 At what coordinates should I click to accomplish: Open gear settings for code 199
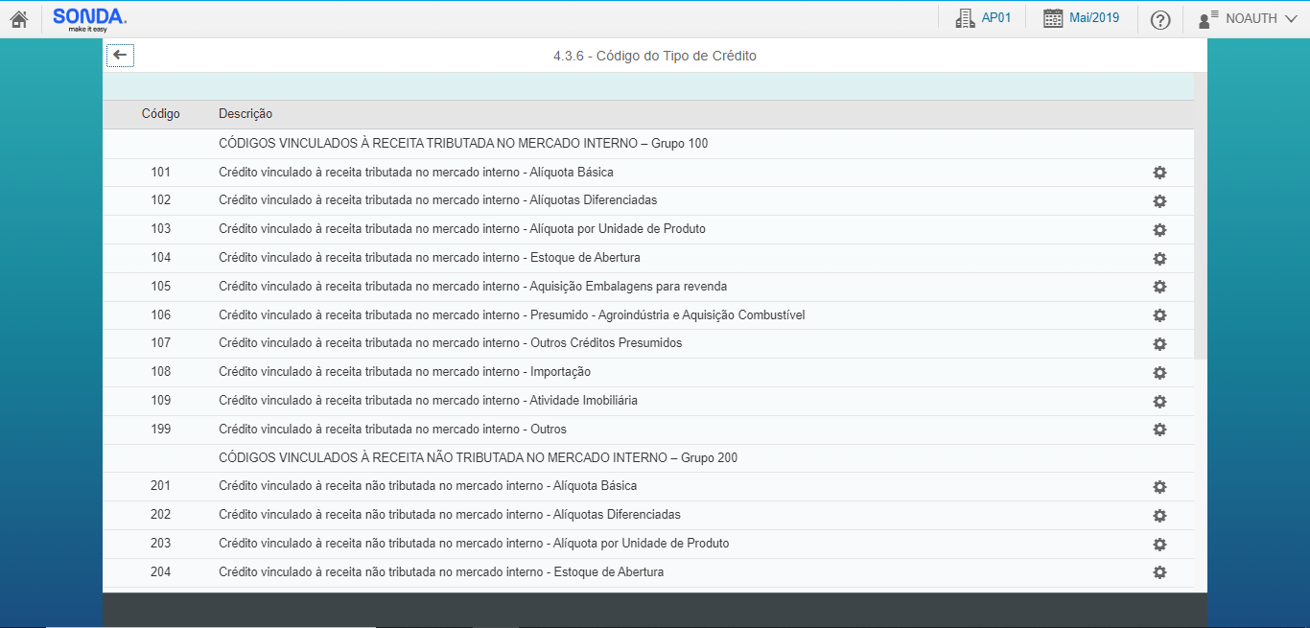pos(1159,430)
